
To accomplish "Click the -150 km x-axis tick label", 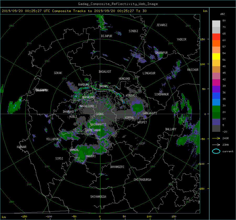I will (x=24, y=217).
